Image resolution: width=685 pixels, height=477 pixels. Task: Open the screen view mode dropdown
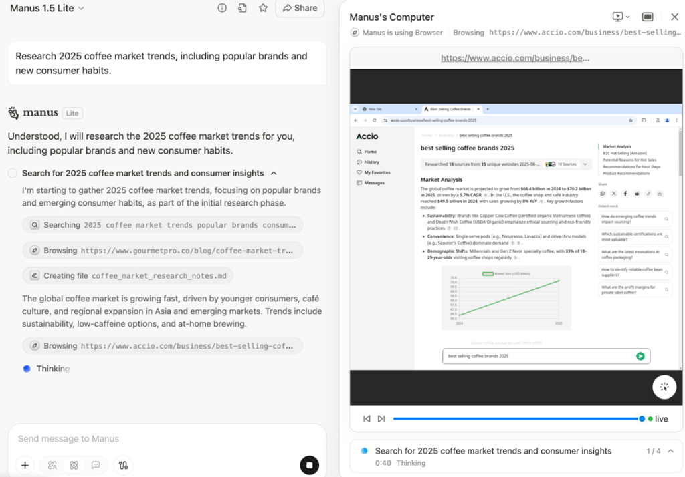[x=621, y=17]
